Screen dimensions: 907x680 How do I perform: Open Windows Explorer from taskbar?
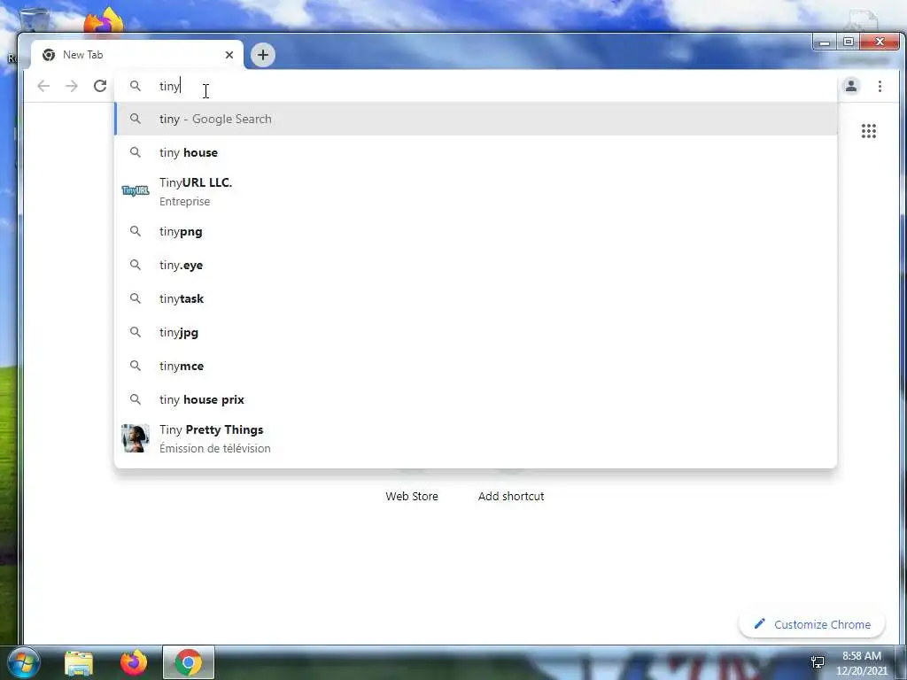[x=79, y=663]
